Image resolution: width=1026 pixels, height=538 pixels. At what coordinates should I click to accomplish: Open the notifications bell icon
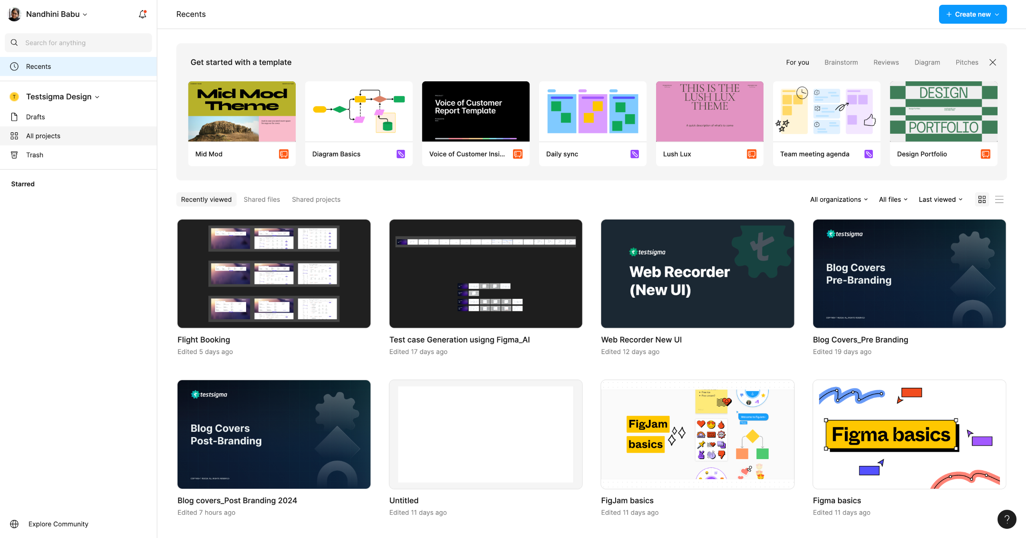142,14
